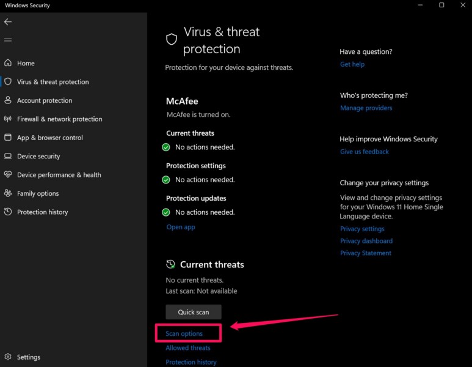This screenshot has height=367, width=472.
Task: Click the Settings gear icon
Action: (x=8, y=357)
